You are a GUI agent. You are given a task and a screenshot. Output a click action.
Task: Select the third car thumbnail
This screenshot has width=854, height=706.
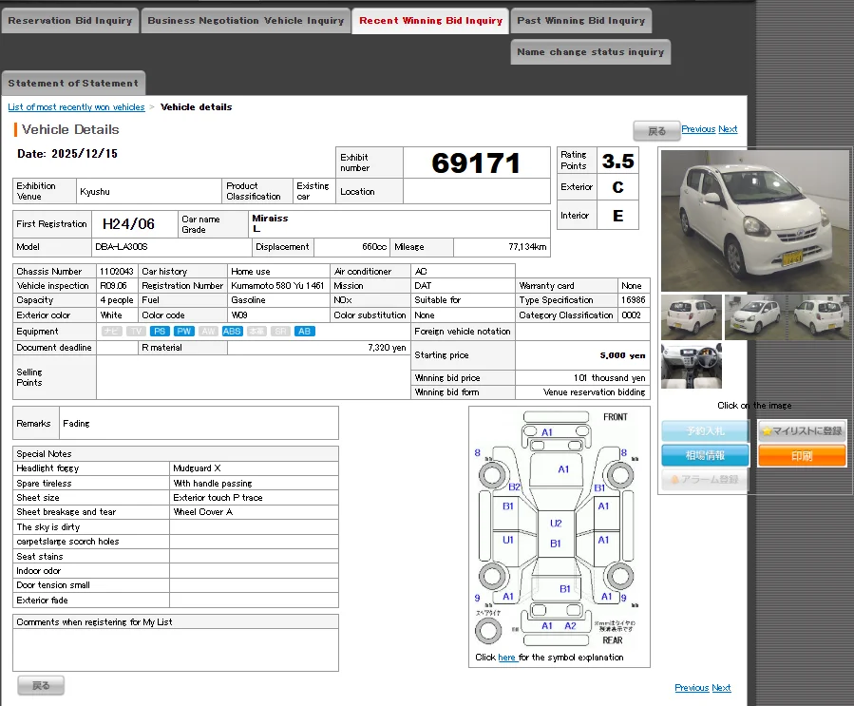pos(819,317)
